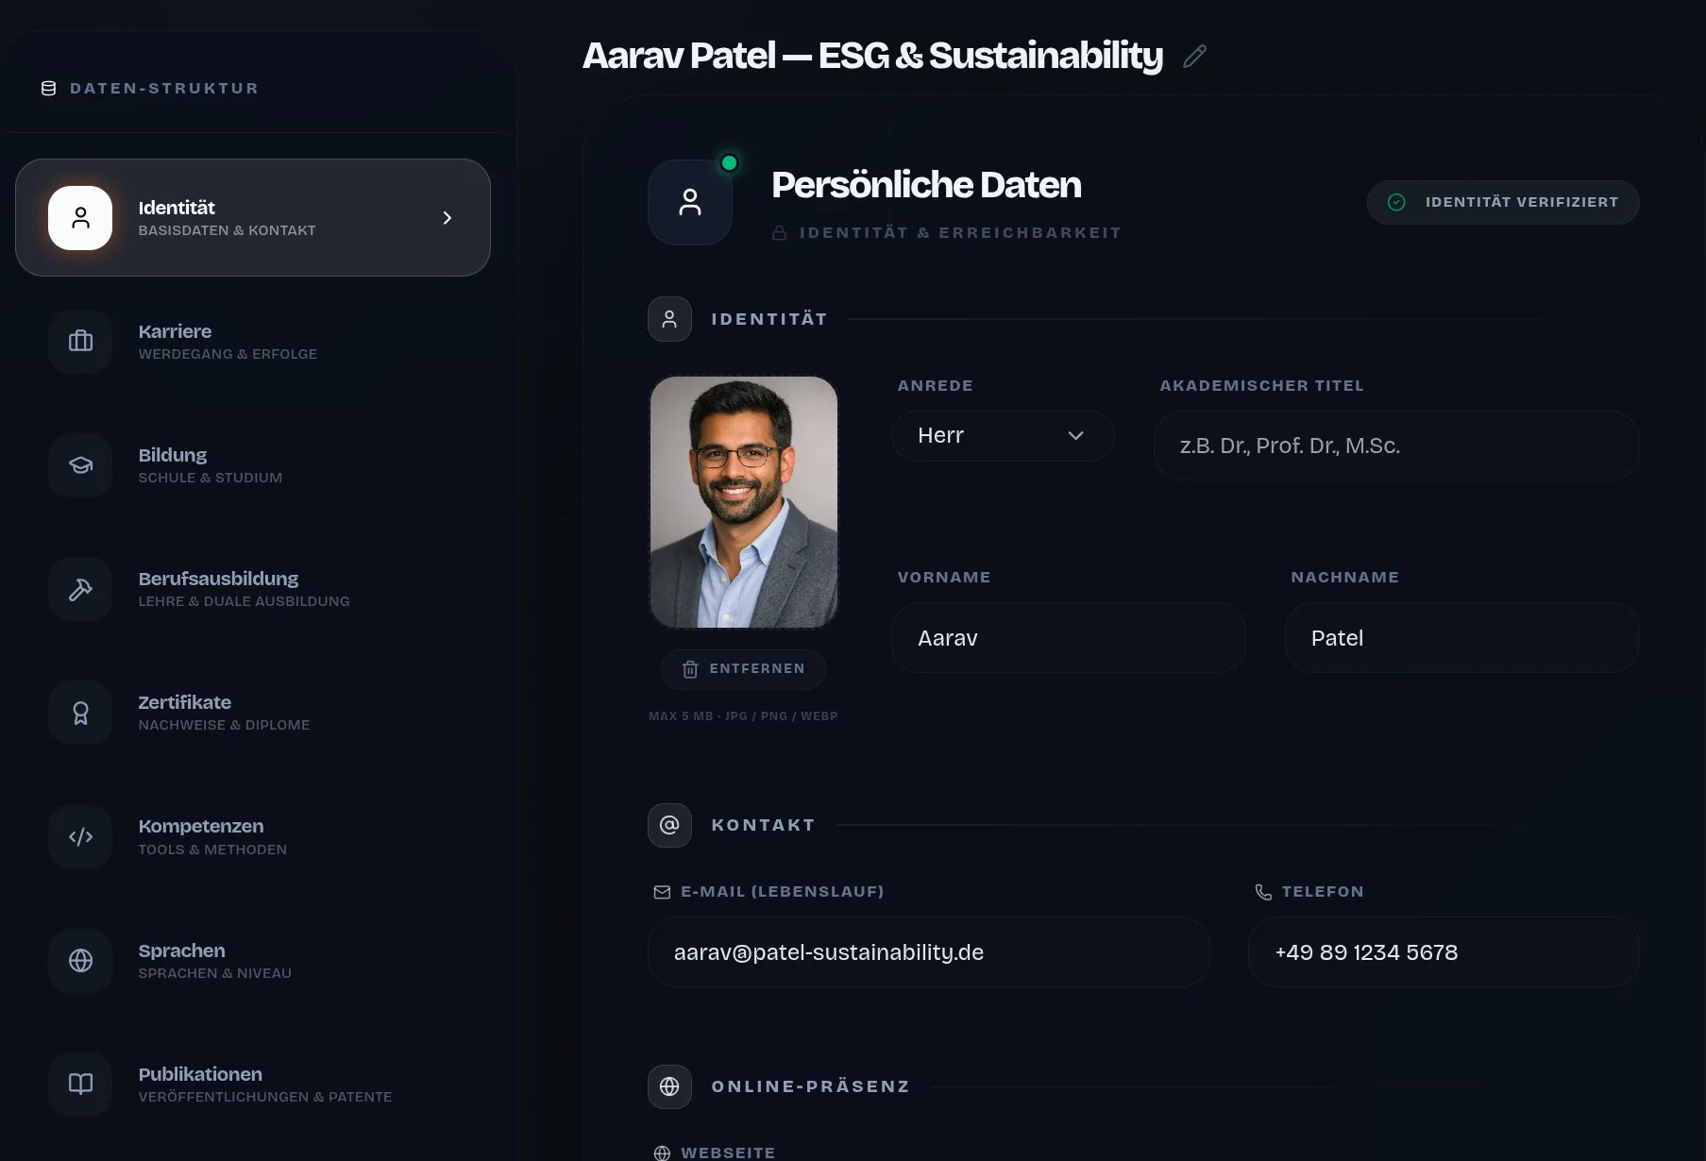
Task: Click the KONTAKT section heading
Action: [x=763, y=825]
